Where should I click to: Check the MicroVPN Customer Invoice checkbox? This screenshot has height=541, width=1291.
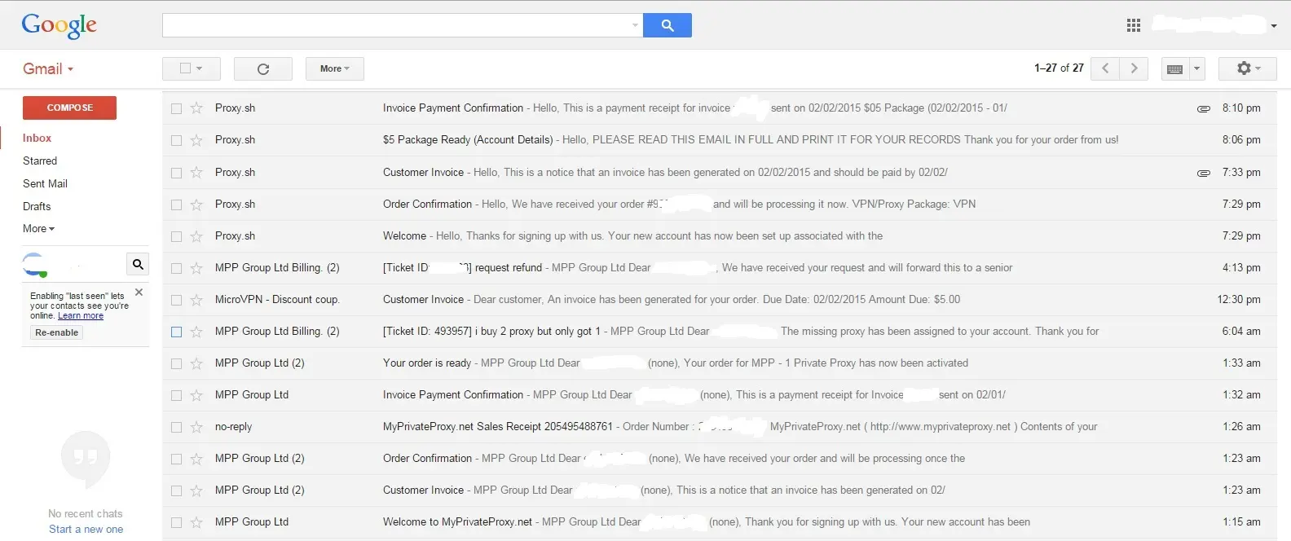tap(176, 300)
